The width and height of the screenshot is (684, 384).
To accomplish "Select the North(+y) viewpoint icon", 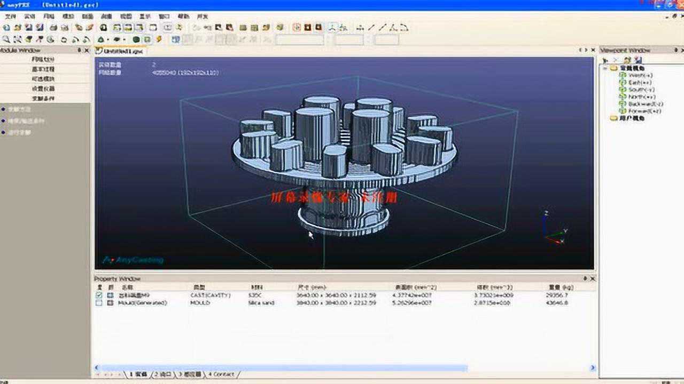I will point(623,97).
